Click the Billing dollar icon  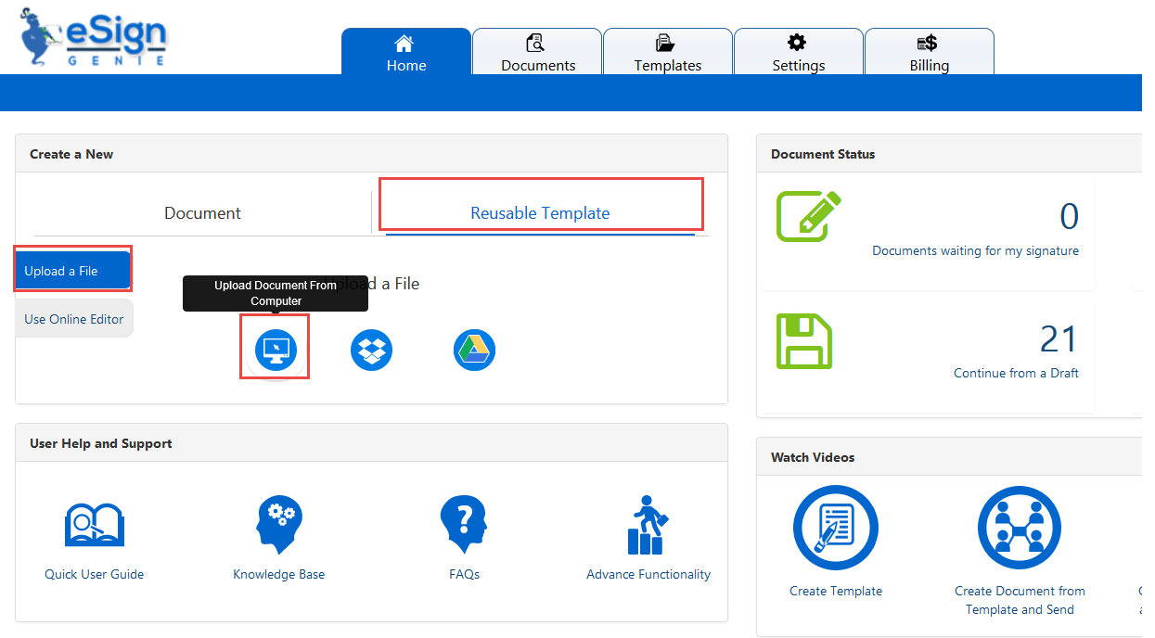point(927,43)
